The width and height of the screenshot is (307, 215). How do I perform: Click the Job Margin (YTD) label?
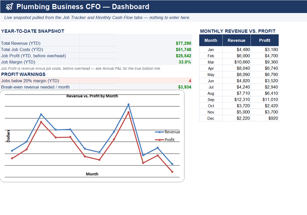click(18, 62)
